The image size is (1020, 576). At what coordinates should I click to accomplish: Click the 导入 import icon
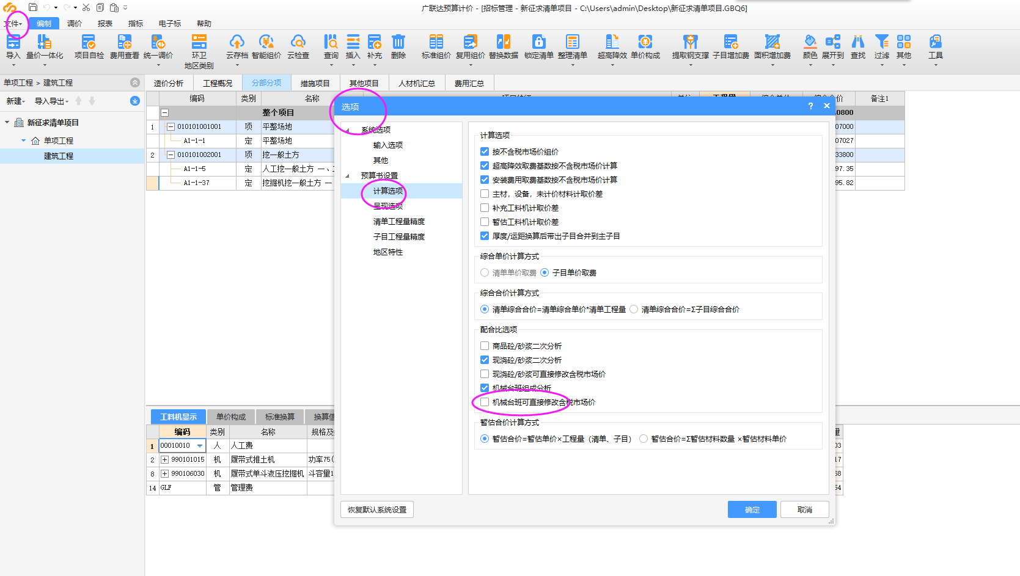tap(13, 42)
